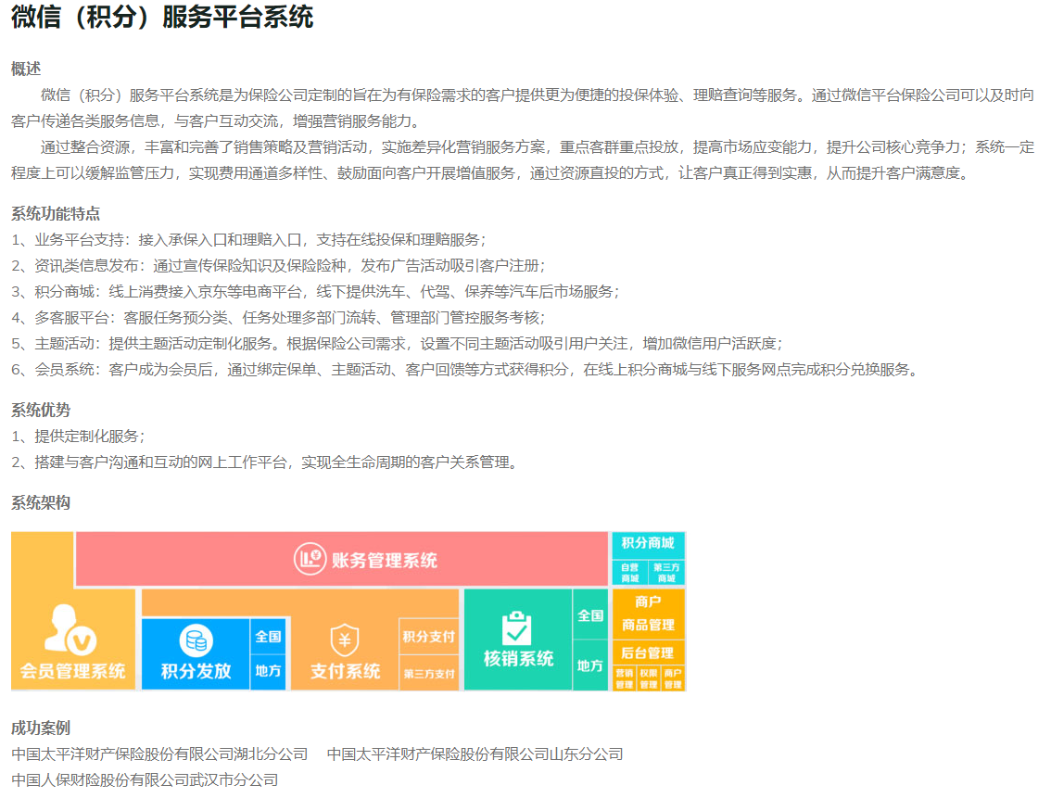Click the 自营商城 tile
Viewport: 1051px width, 798px height.
tap(629, 573)
